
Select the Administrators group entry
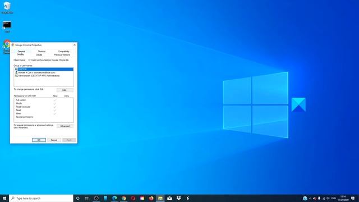click(44, 76)
